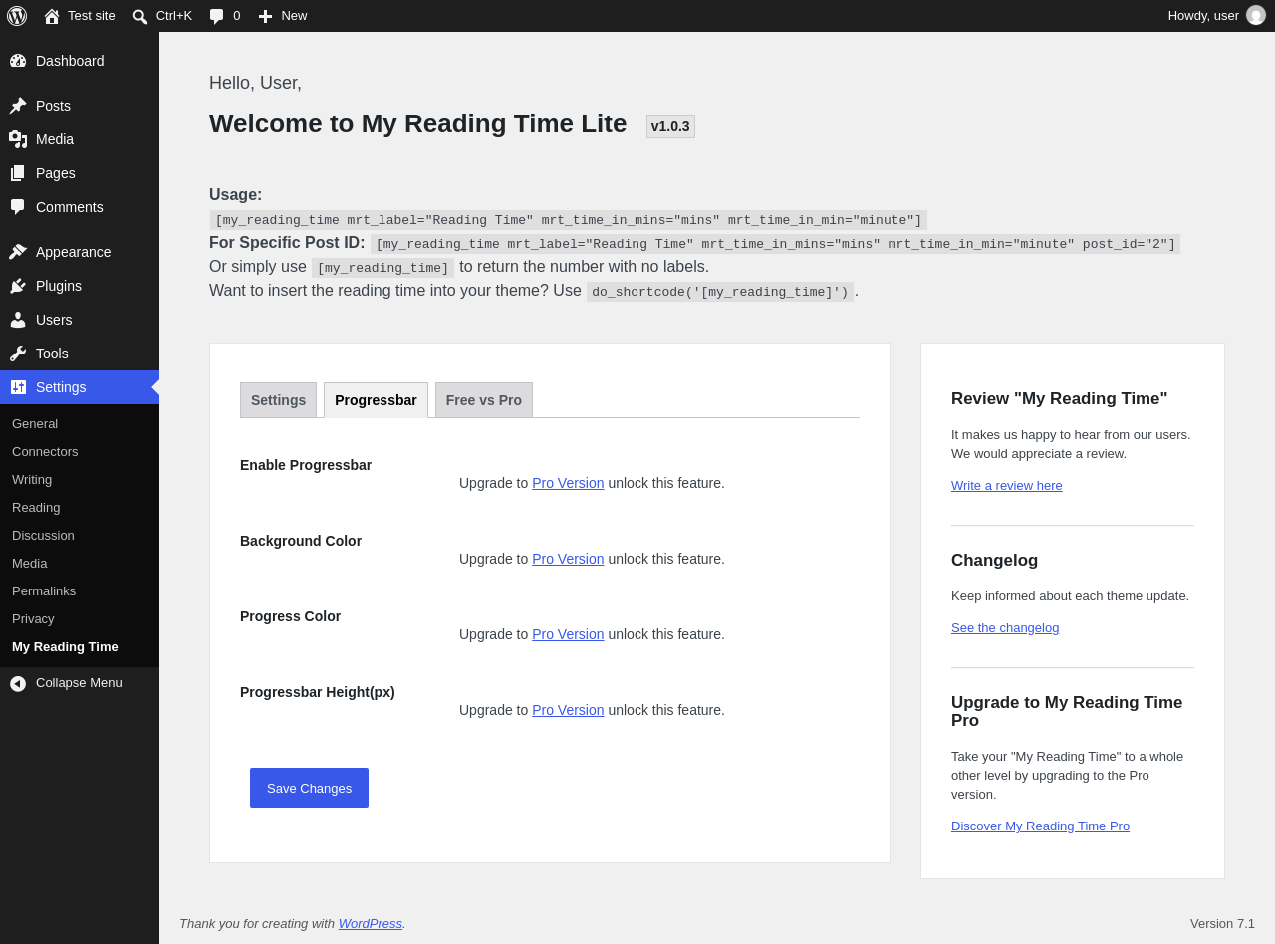Click the Ctrl+K search shortcut text

pyautogui.click(x=174, y=15)
